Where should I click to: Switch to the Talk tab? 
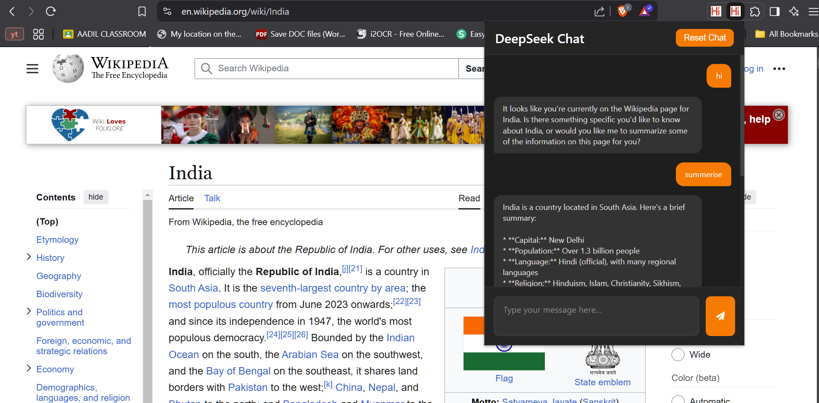pyautogui.click(x=212, y=198)
